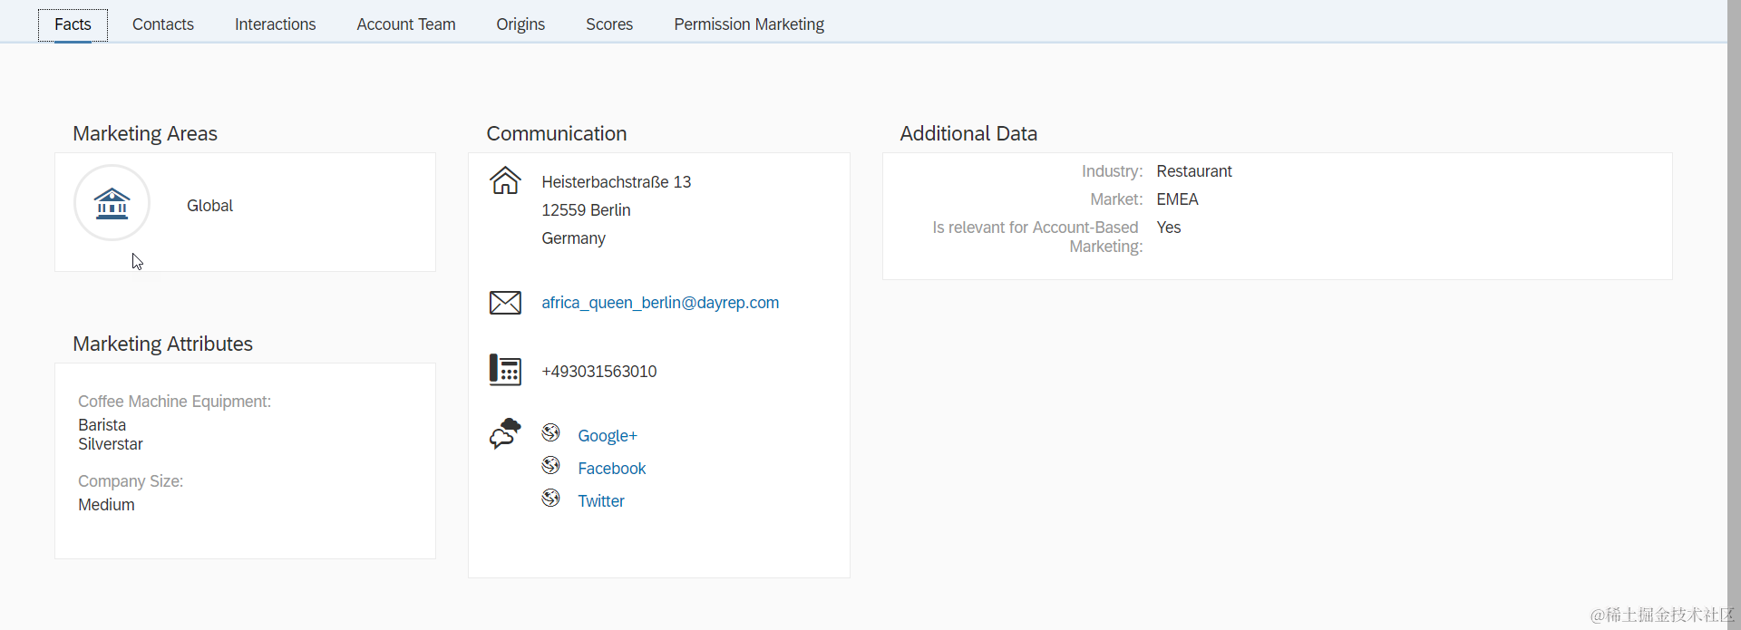The height and width of the screenshot is (630, 1741).
Task: Follow the Facebook link
Action: point(612,469)
